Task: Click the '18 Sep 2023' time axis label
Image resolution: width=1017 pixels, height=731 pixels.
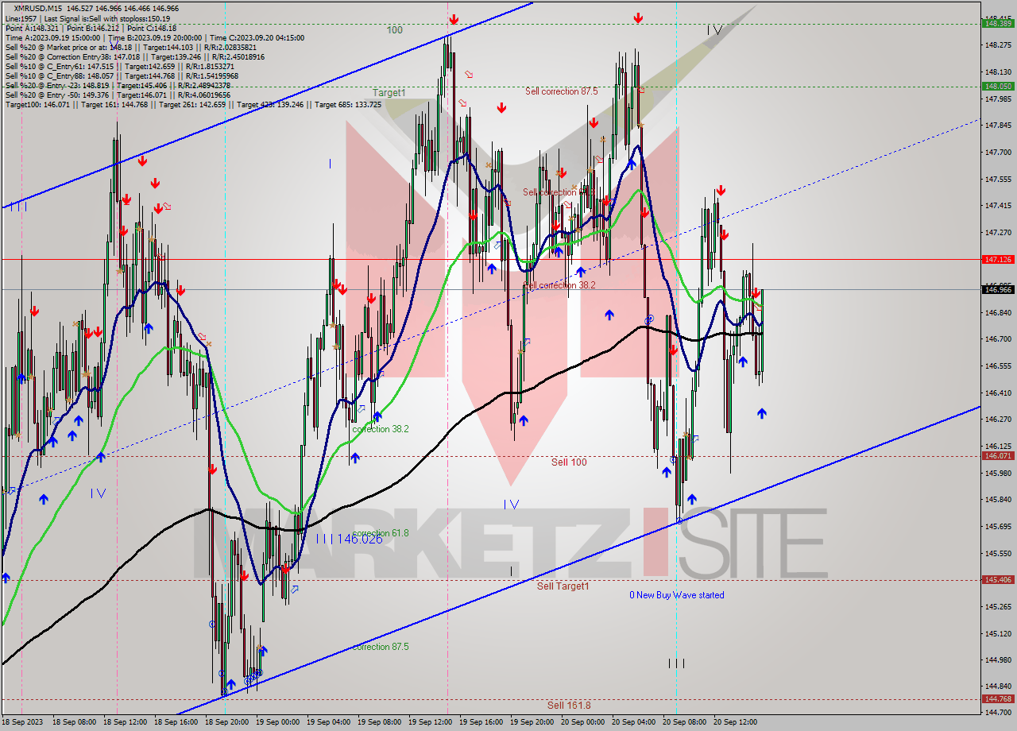Action: coord(24,722)
